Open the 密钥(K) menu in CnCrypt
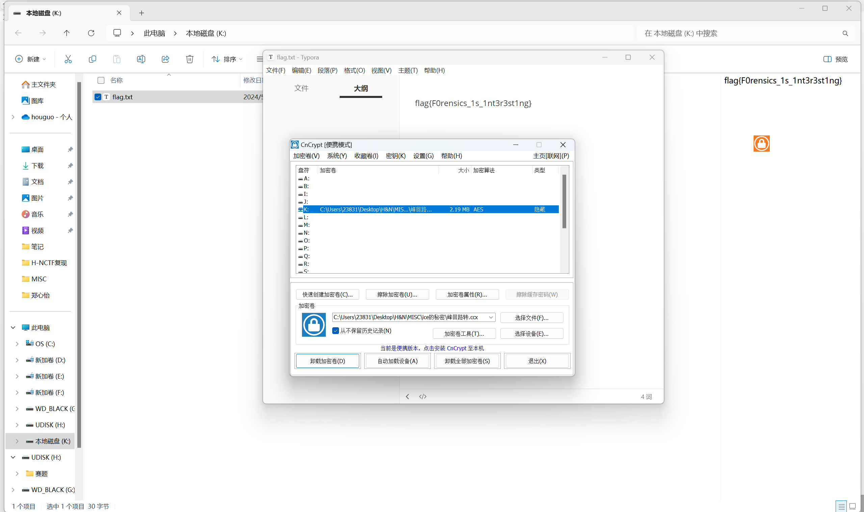 tap(395, 156)
